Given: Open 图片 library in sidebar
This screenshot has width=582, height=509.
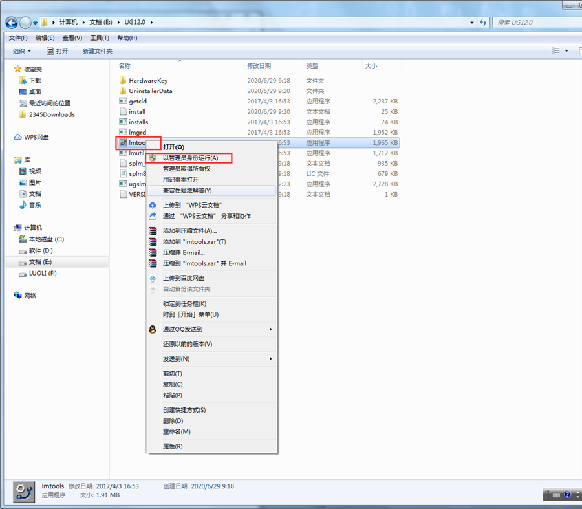Looking at the screenshot, I should click(30, 182).
